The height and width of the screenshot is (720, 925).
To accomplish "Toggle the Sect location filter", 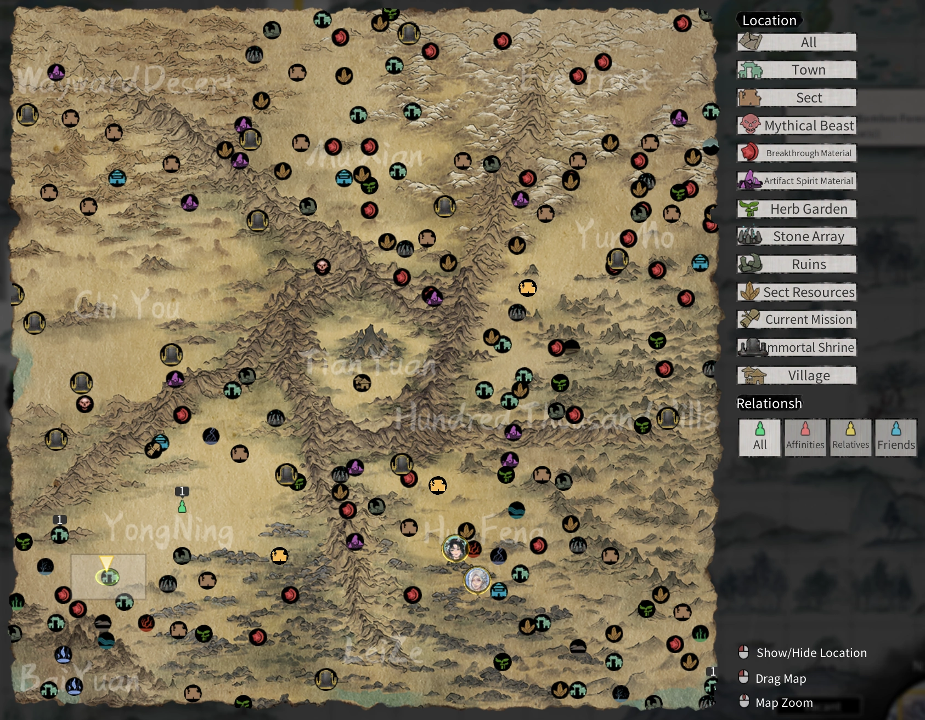I will (797, 98).
